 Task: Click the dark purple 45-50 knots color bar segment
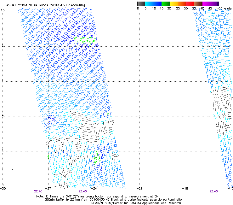point(215,4)
